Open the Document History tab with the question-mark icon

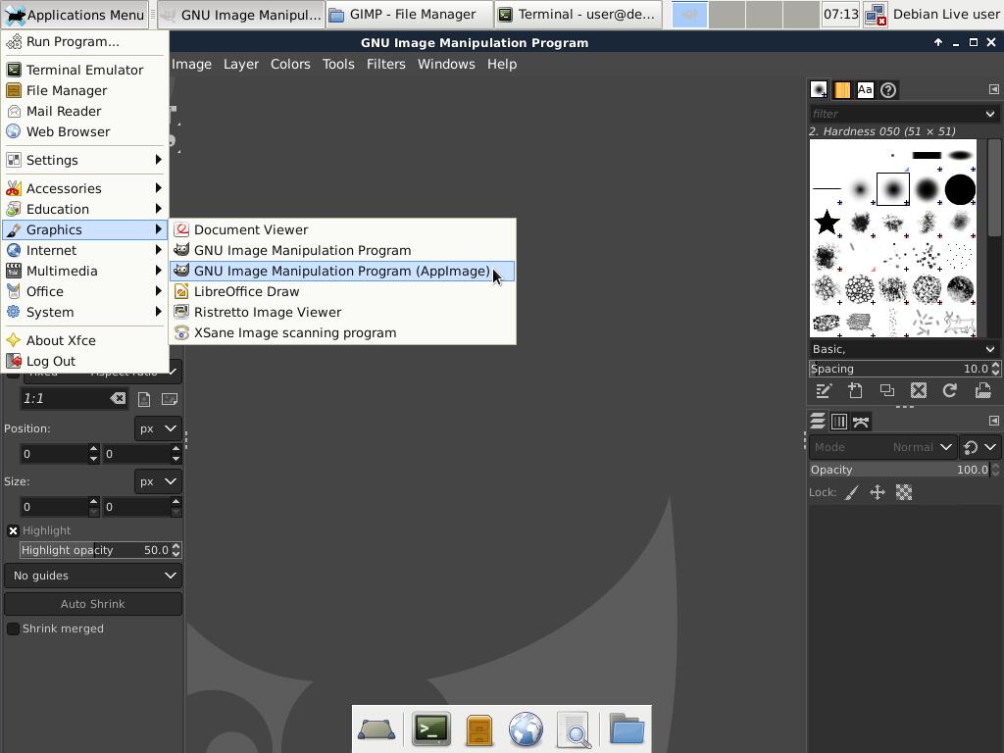tap(888, 89)
